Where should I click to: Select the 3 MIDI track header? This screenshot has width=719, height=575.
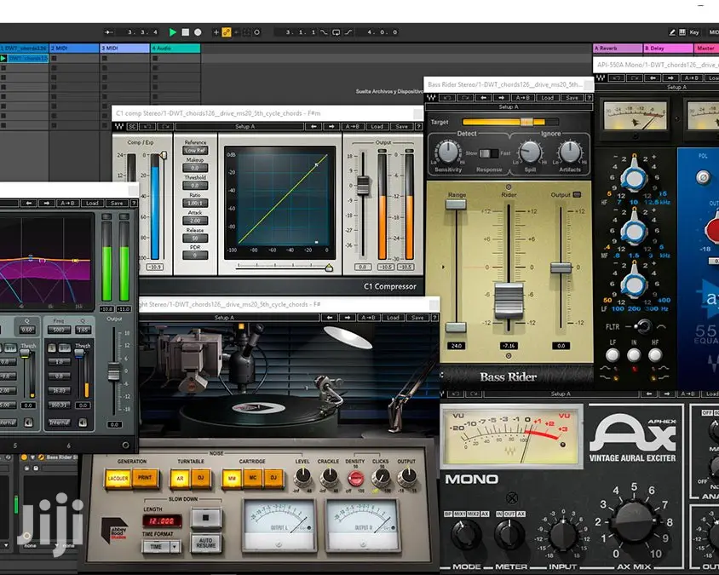tap(124, 48)
